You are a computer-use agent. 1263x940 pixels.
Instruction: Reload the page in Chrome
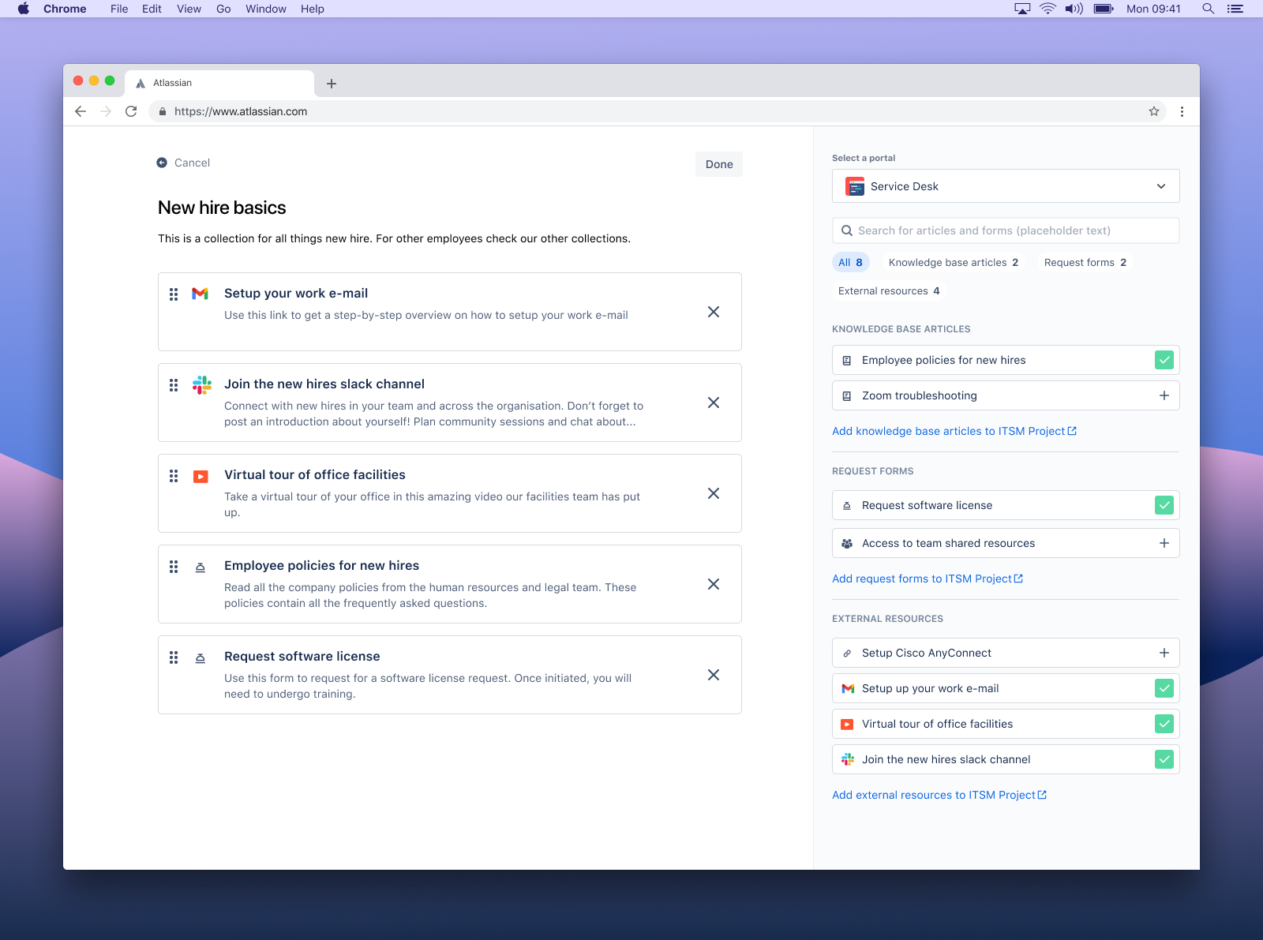click(x=131, y=111)
